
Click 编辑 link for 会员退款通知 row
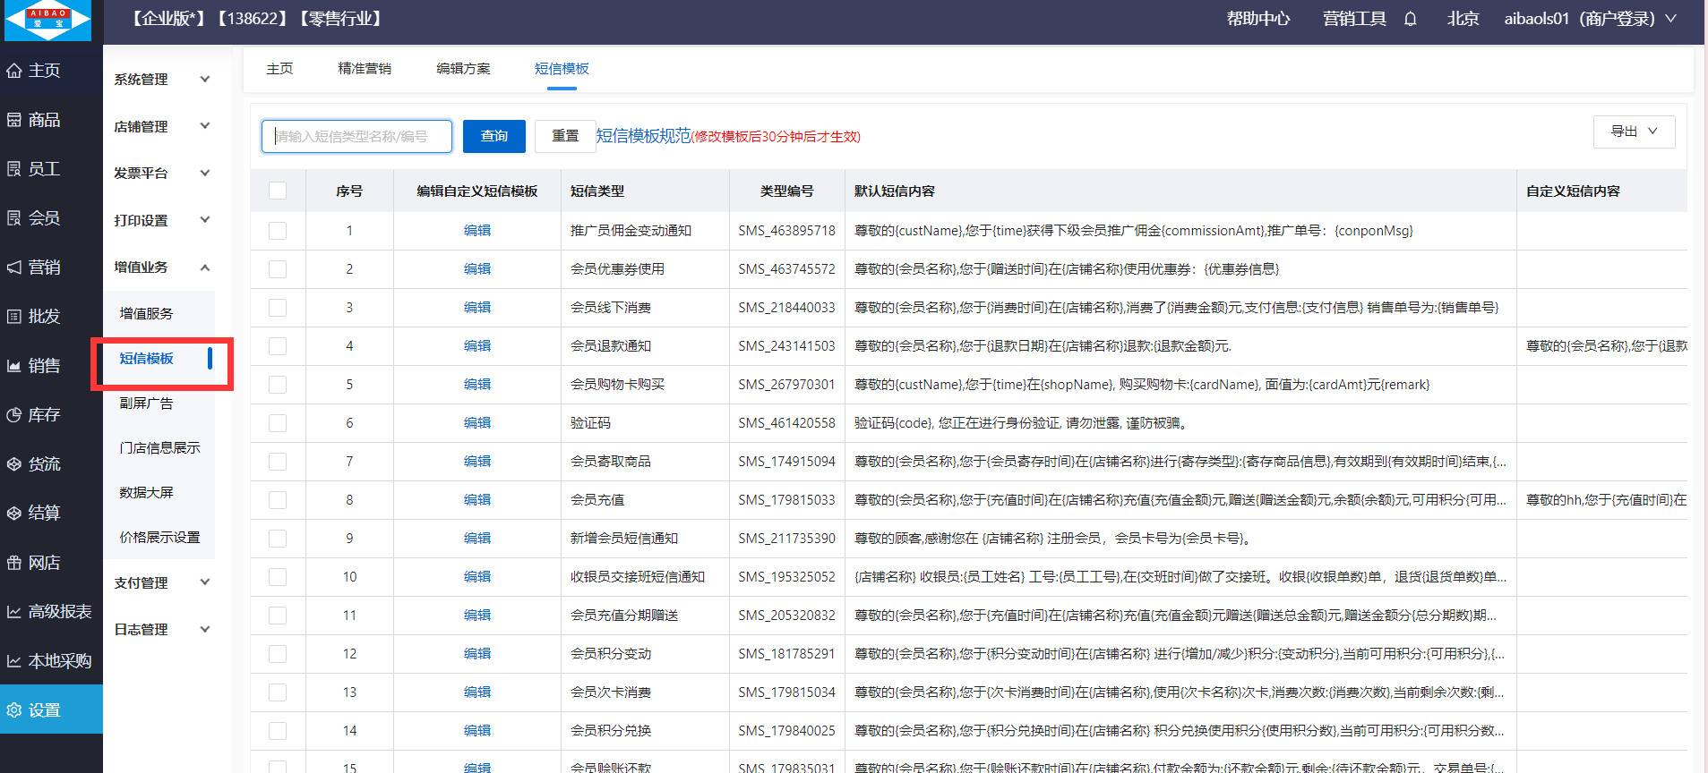(476, 346)
